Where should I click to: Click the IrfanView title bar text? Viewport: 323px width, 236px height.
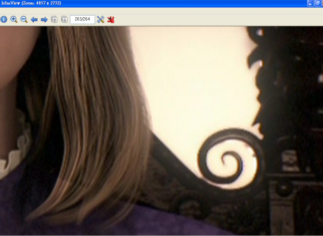point(31,3)
